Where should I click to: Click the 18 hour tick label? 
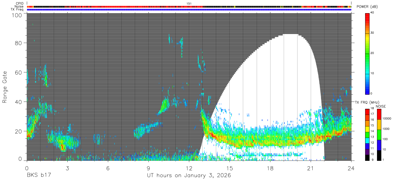[270, 168]
